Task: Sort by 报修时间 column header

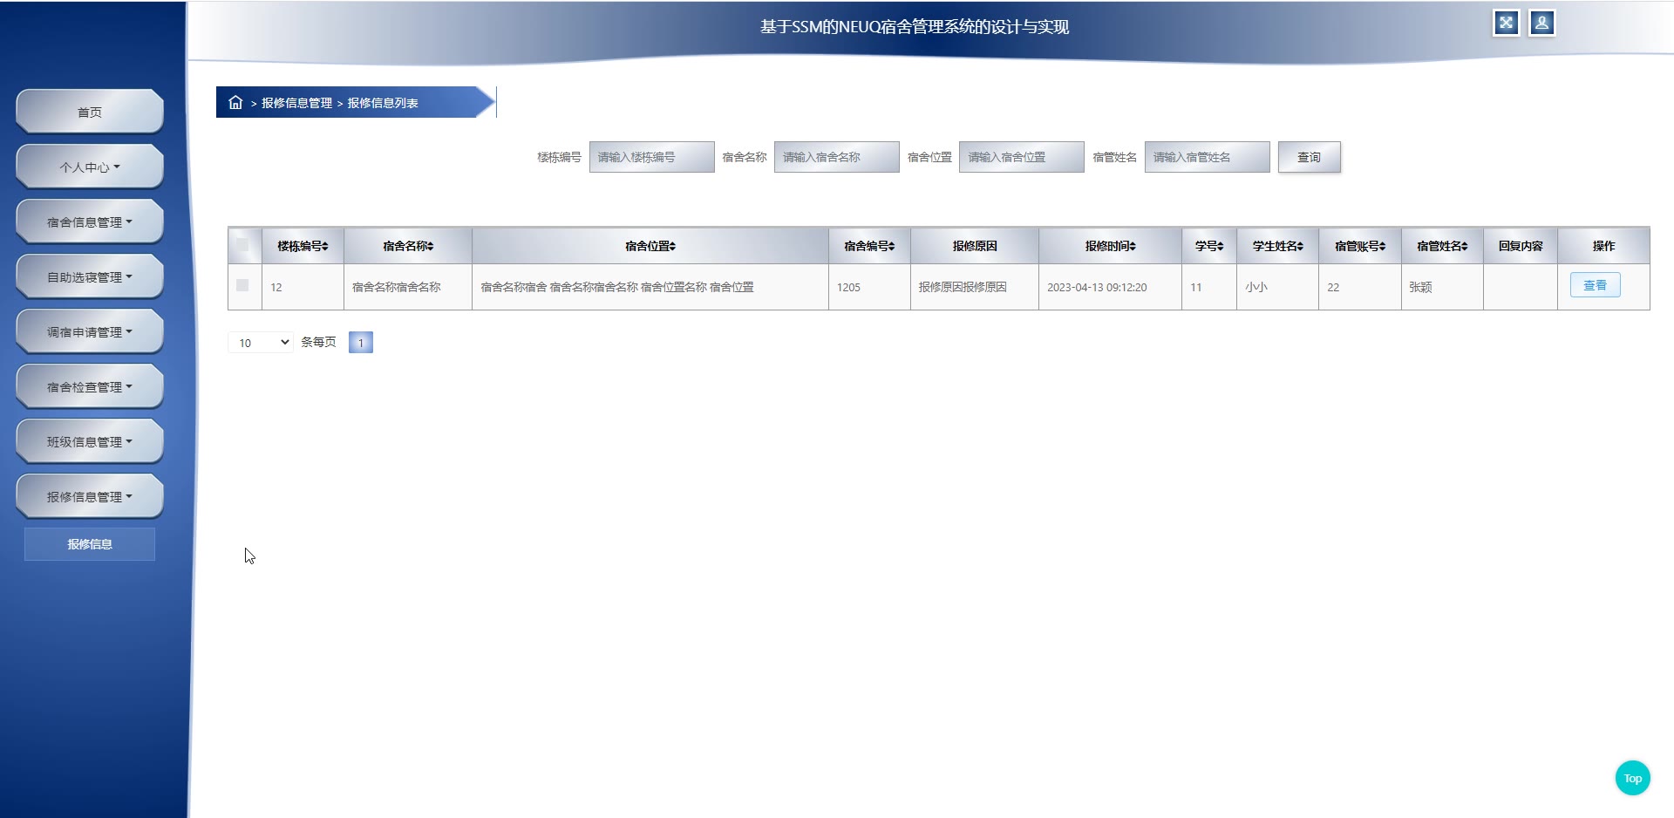Action: [1110, 246]
